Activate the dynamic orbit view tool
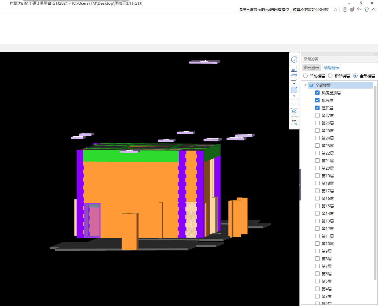 [x=294, y=59]
